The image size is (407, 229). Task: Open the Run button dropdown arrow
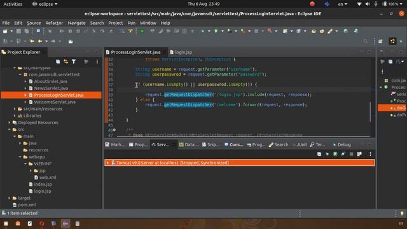click(223, 31)
